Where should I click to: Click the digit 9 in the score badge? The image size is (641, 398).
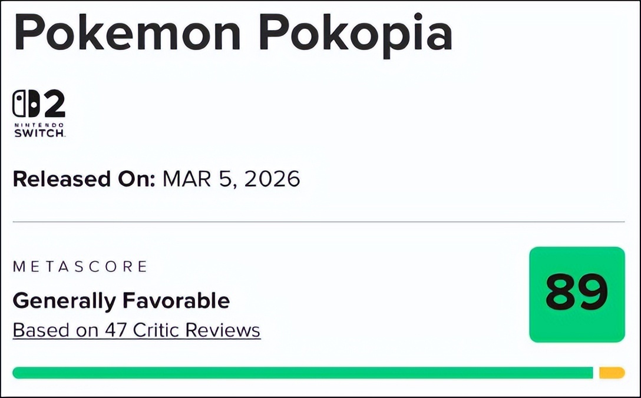coord(592,293)
